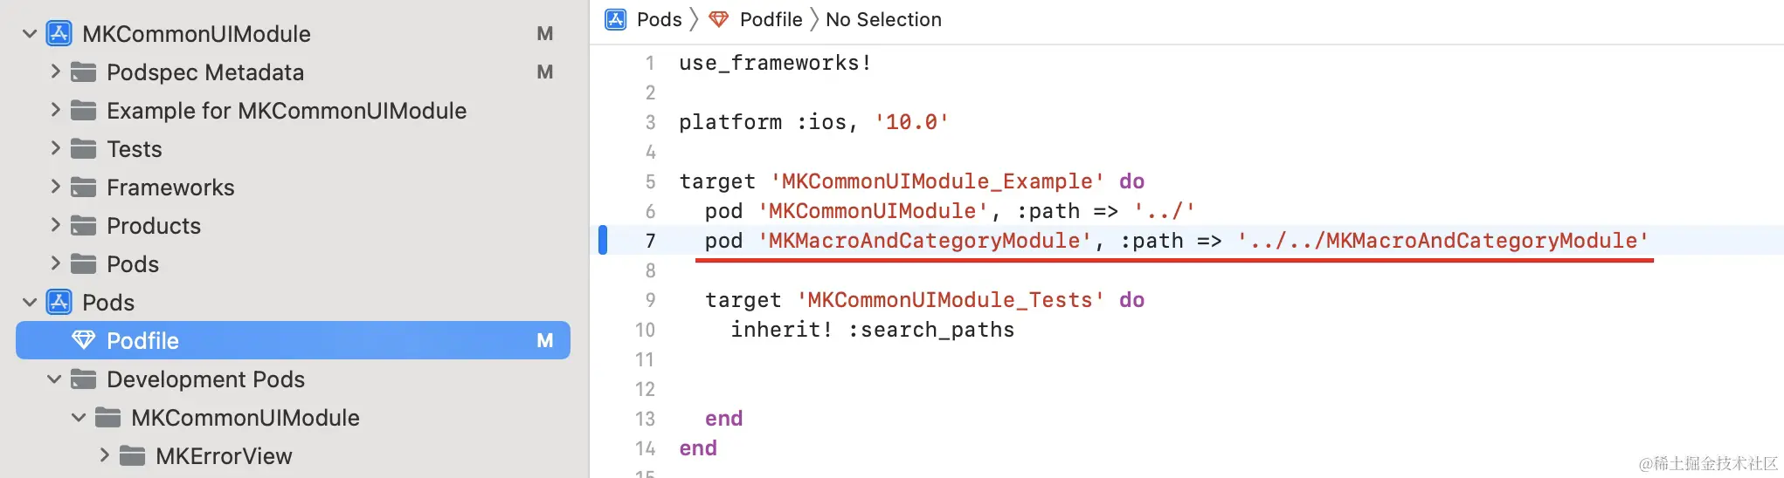Image resolution: width=1784 pixels, height=478 pixels.
Task: Click the Pods project icon in navigator
Action: 59,303
